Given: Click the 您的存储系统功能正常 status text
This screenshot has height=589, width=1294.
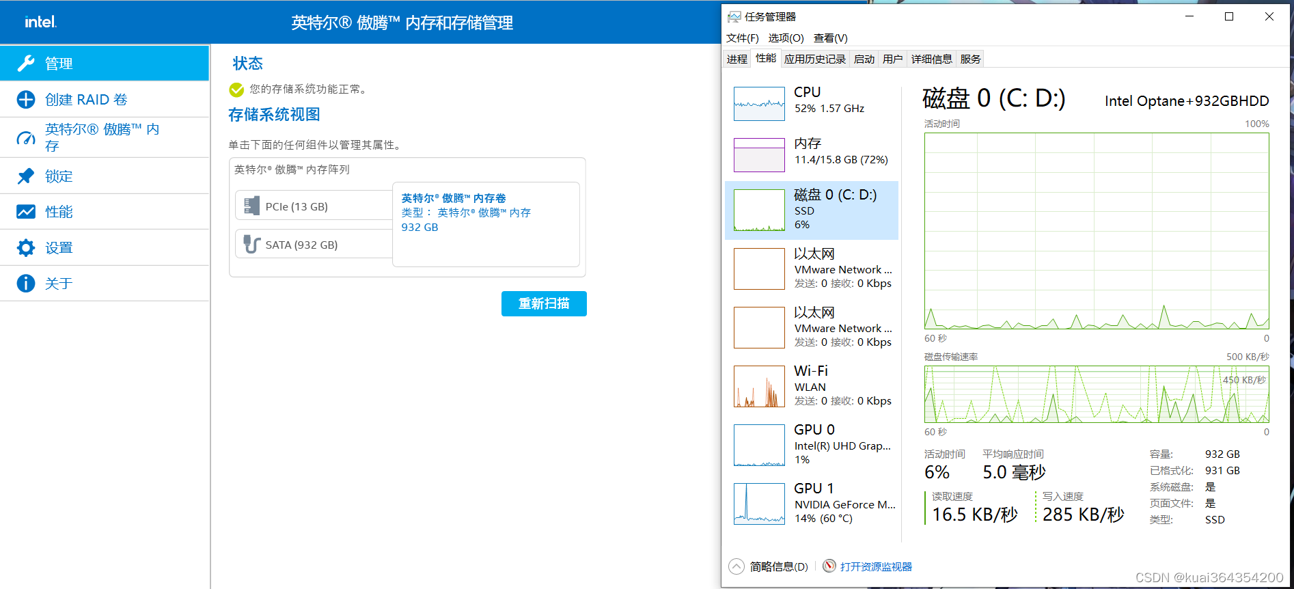Looking at the screenshot, I should pos(308,89).
